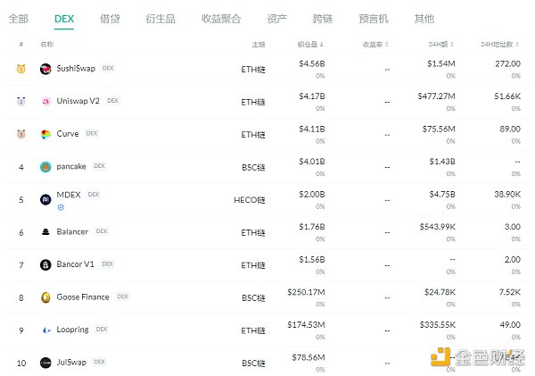Click the Uniswap V2 pink logo
This screenshot has width=535, height=376.
(45, 102)
